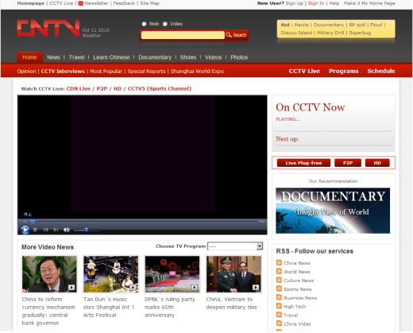Click the P2P red button
Image resolution: width=413 pixels, height=333 pixels.
[x=348, y=163]
